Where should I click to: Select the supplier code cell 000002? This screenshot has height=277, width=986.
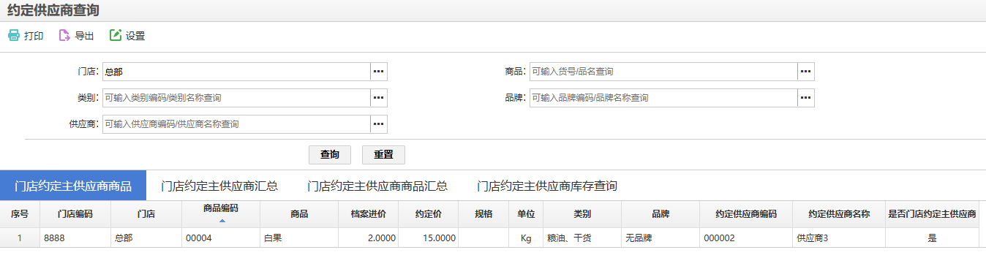746,238
